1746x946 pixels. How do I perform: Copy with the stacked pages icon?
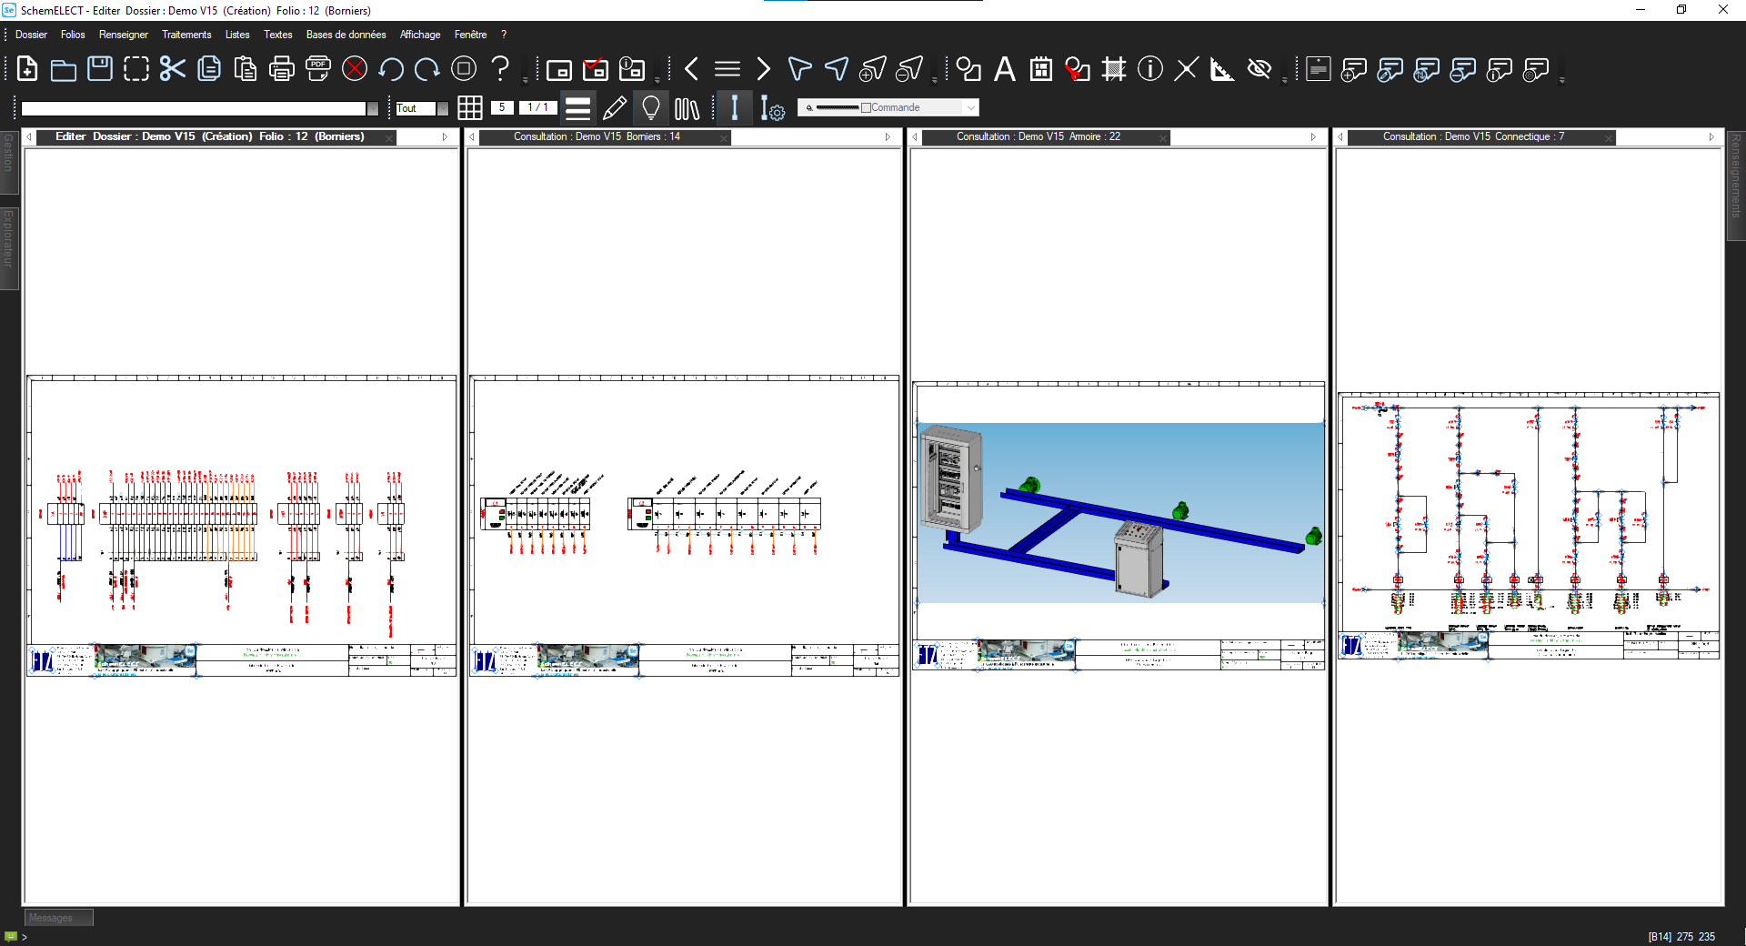(209, 69)
